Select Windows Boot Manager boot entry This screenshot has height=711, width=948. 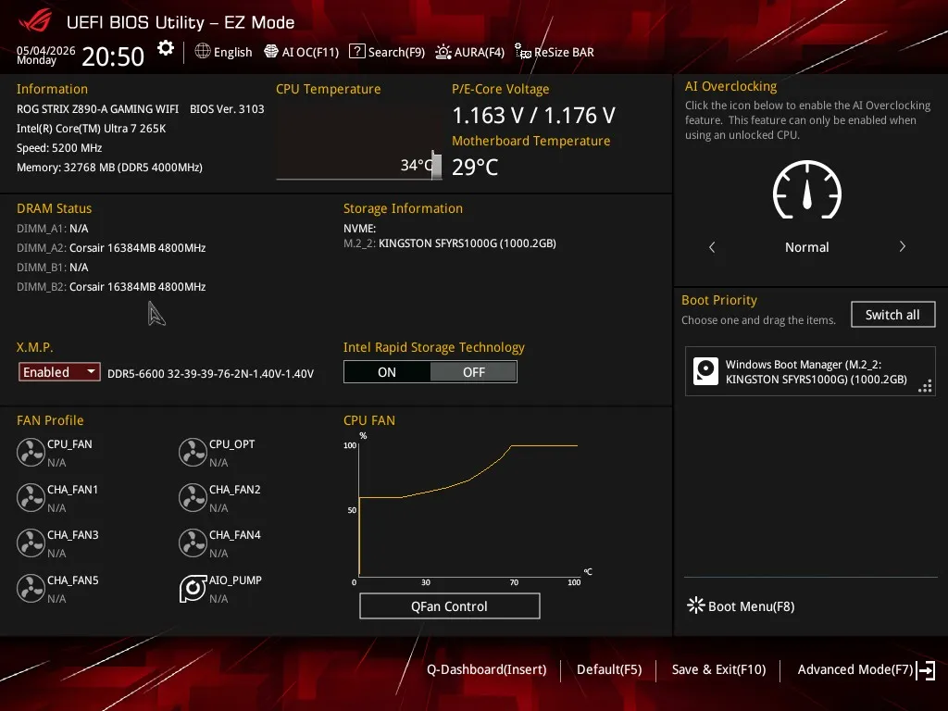click(x=810, y=371)
